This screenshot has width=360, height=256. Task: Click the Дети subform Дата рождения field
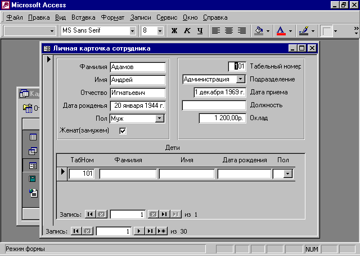pyautogui.click(x=244, y=173)
